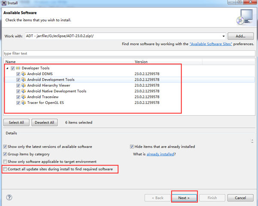Click the Next > button
The height and width of the screenshot is (206, 258).
184,198
